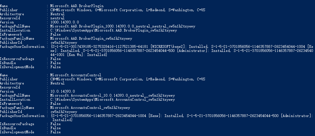Click the first Architecture label
The image size is (315, 136).
[x=12, y=14]
